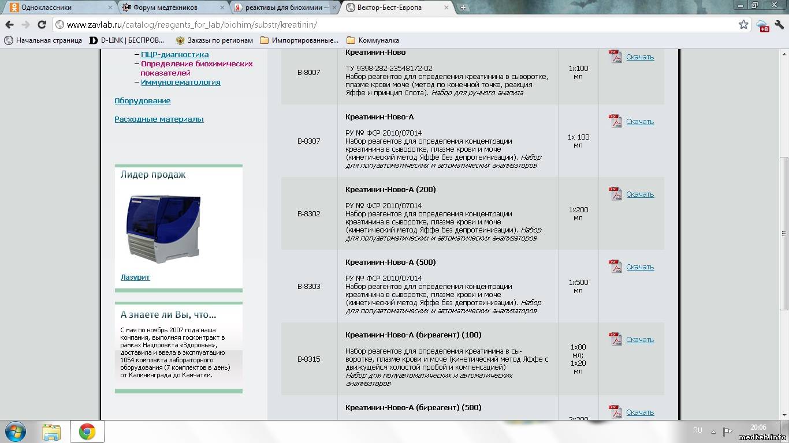Click the Chrome taskbar icon
Viewport: 789px width, 443px height.
point(87,431)
